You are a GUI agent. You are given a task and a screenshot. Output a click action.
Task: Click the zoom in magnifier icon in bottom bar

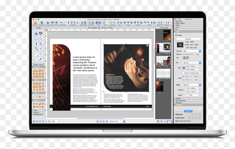[49, 121]
